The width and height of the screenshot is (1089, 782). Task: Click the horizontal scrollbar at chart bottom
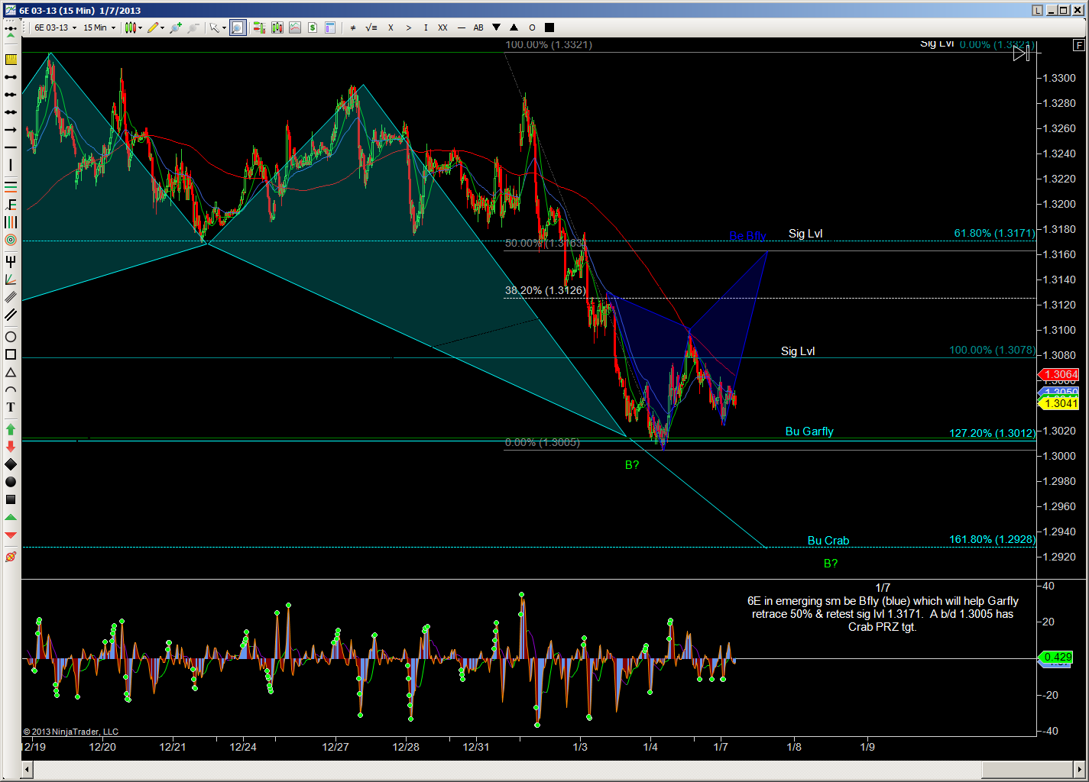click(x=535, y=768)
